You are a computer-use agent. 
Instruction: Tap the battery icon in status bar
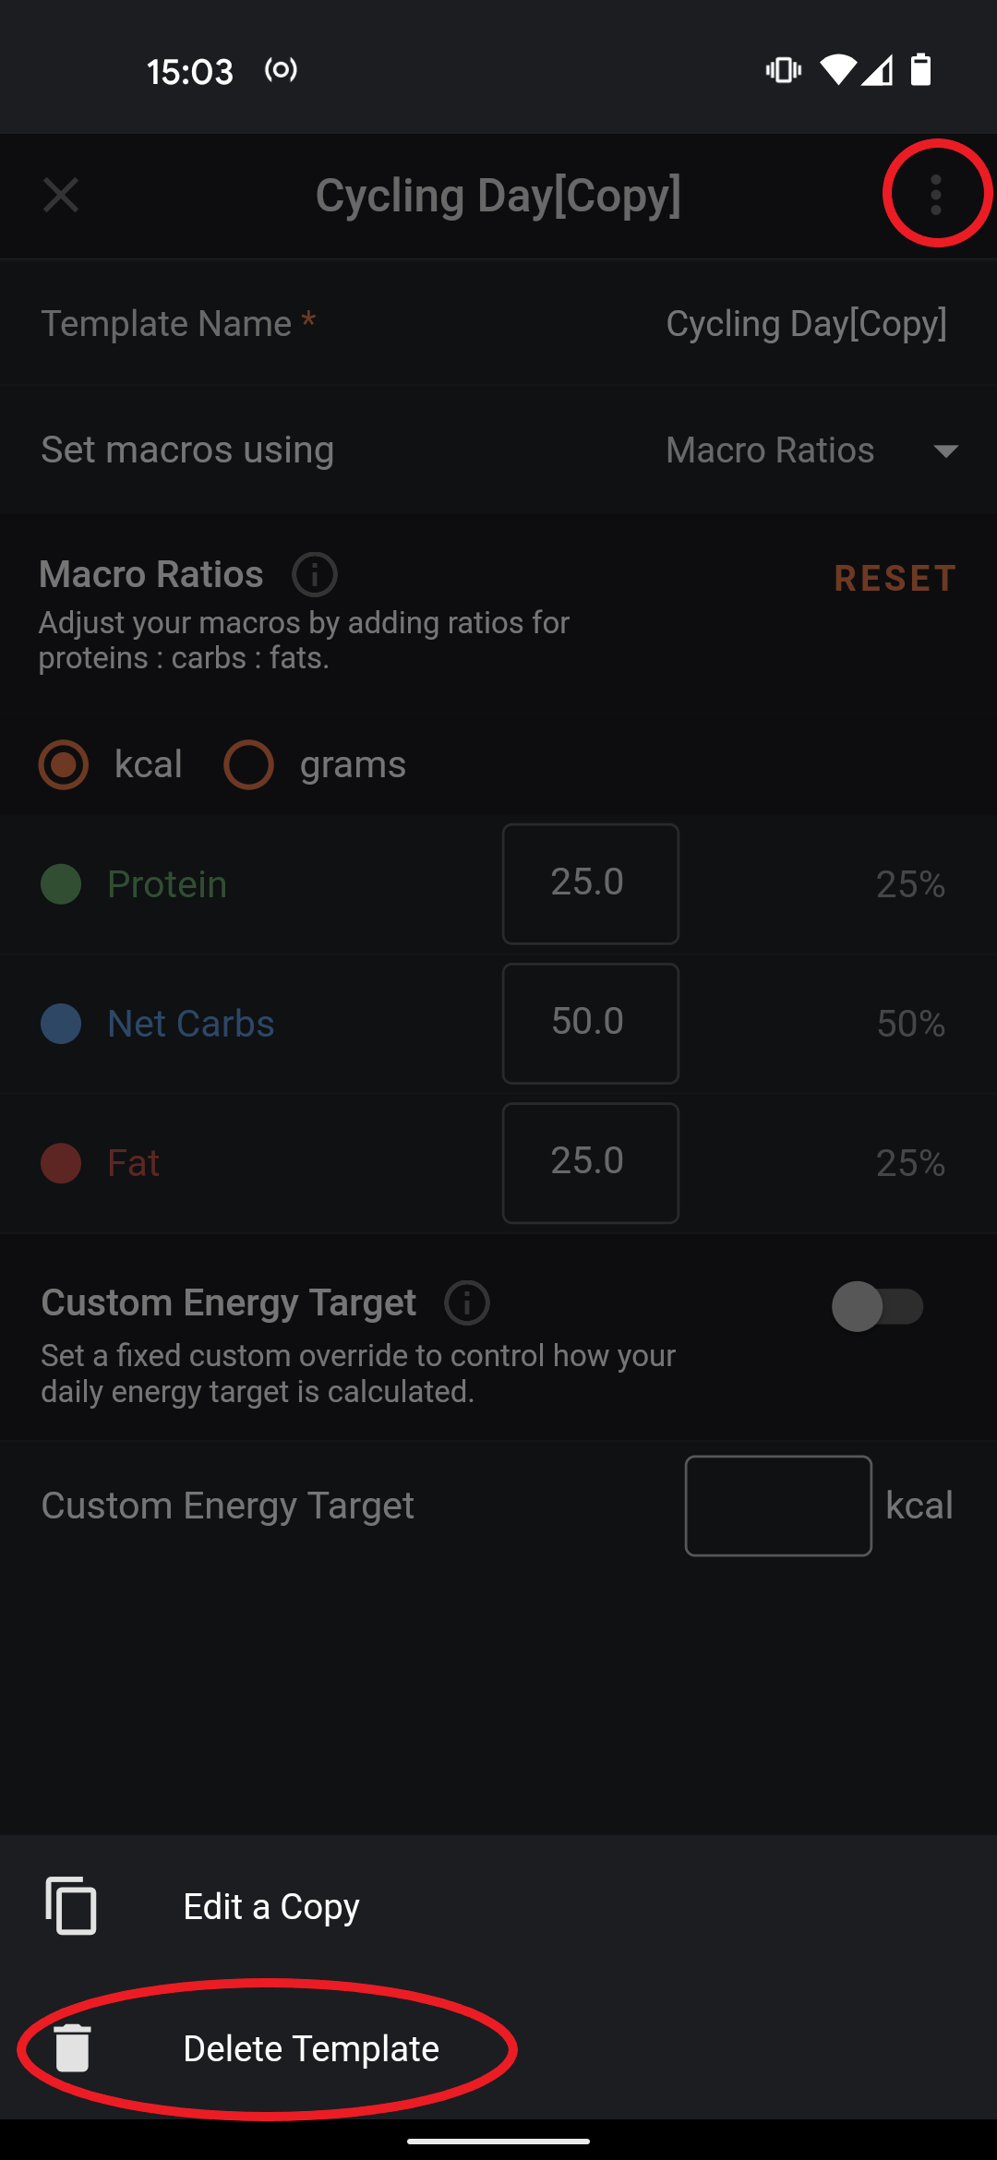click(x=920, y=70)
